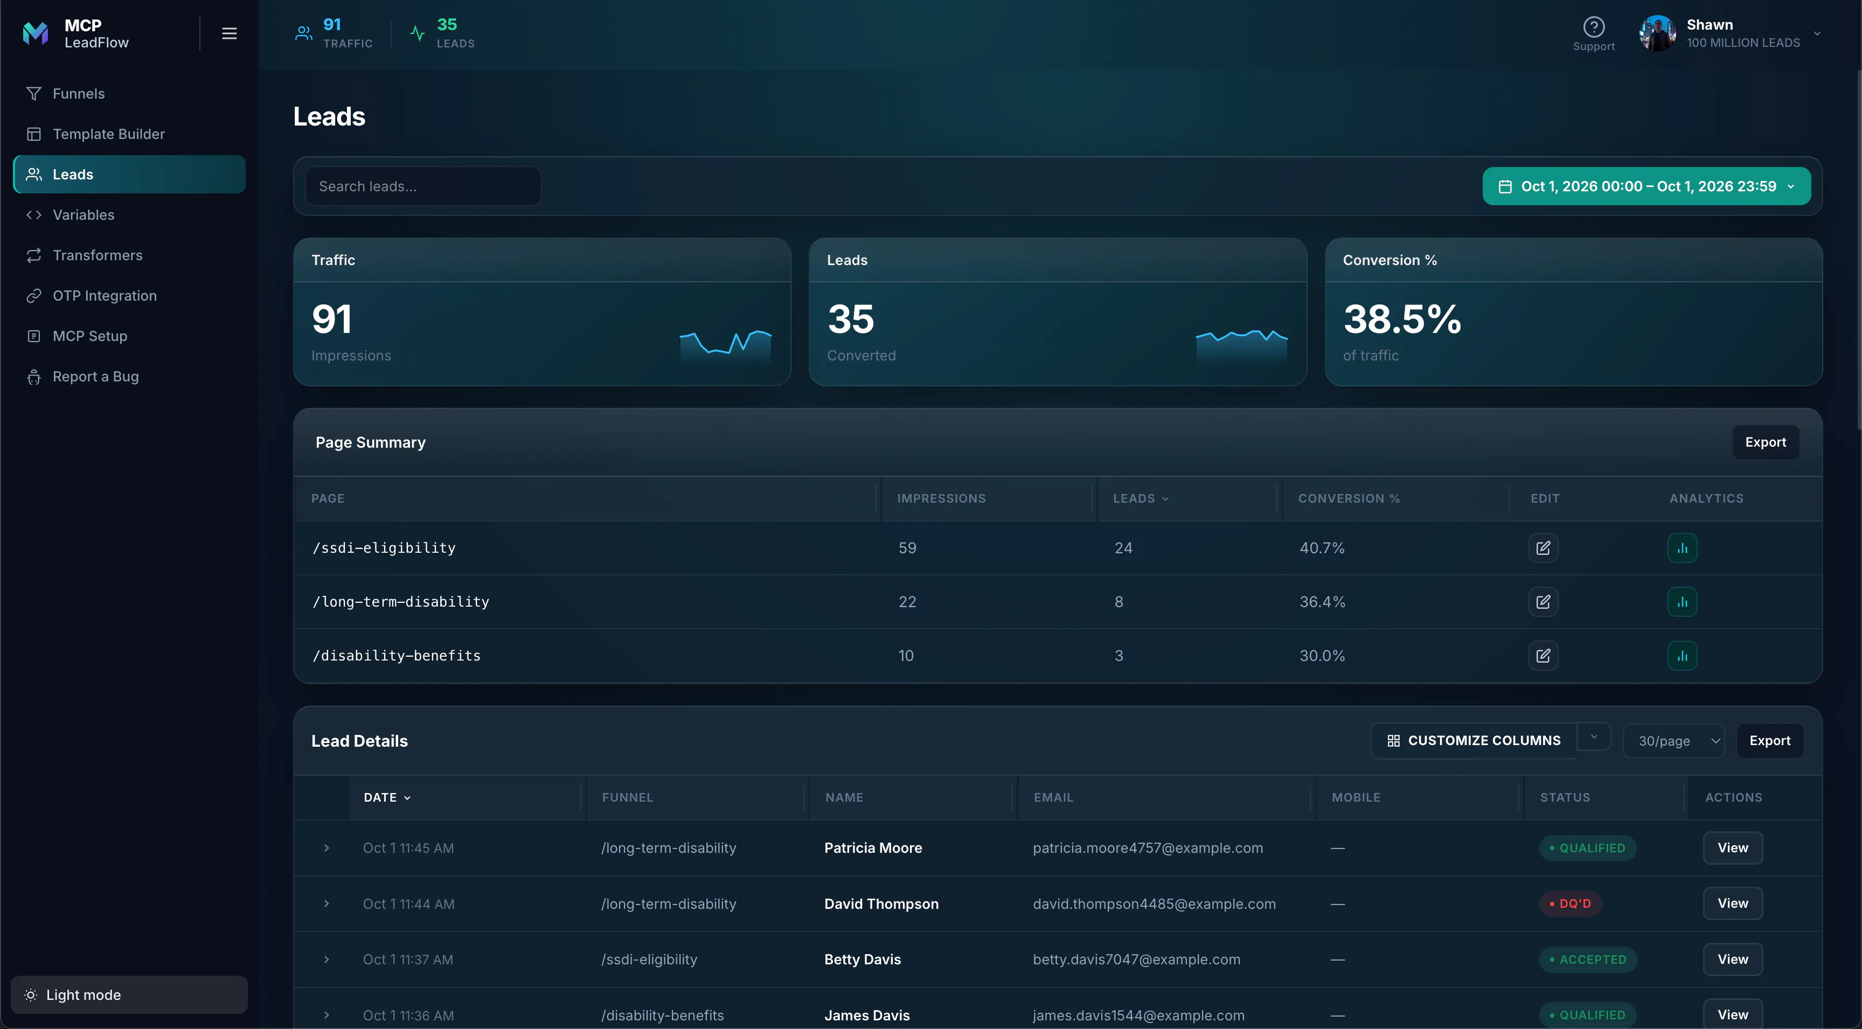View analytics for /long-term-disability
The height and width of the screenshot is (1029, 1862).
[x=1682, y=602]
